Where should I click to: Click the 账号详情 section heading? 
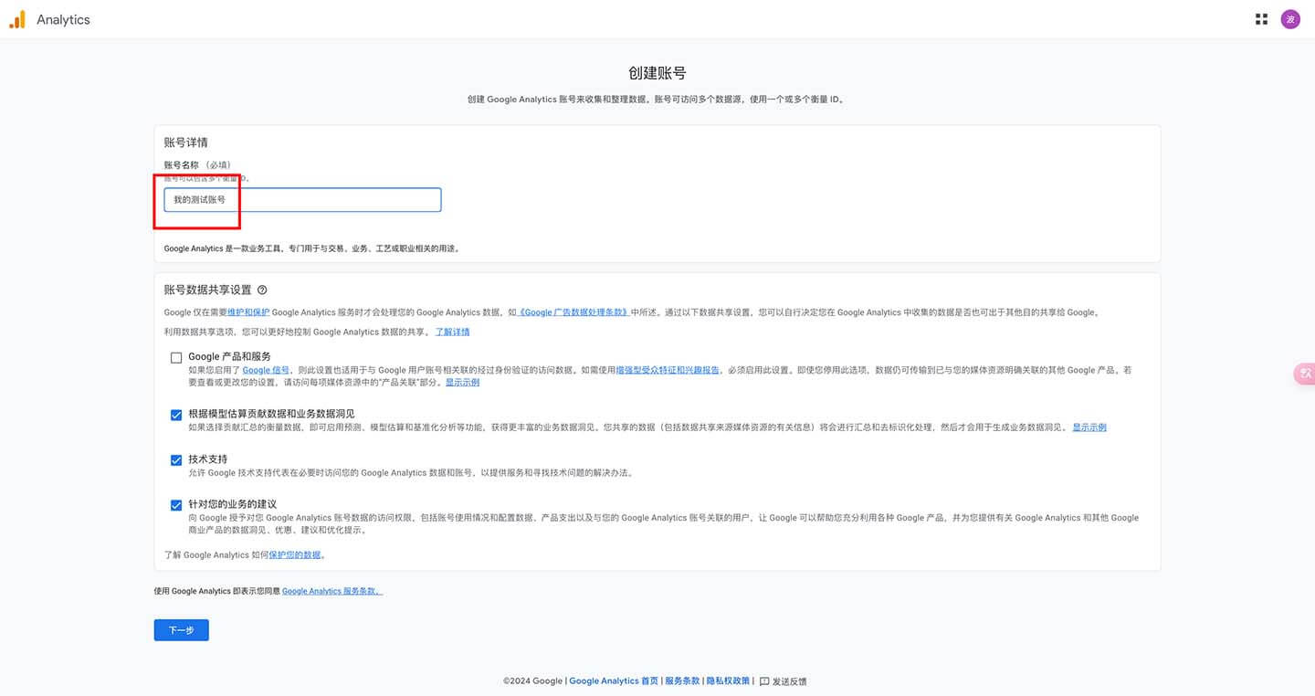pyautogui.click(x=186, y=142)
